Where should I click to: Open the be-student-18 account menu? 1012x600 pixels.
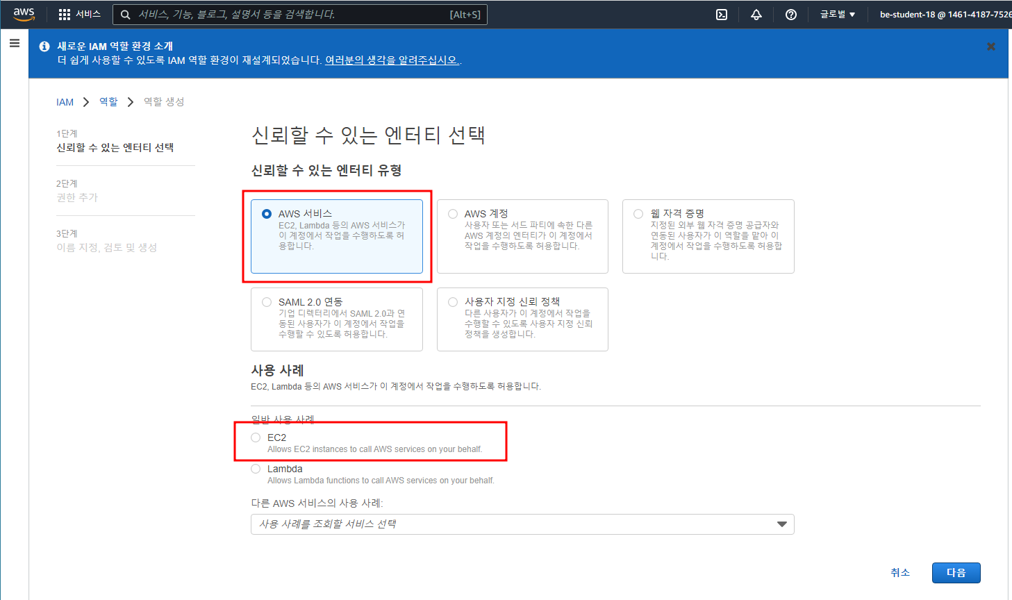pos(945,14)
